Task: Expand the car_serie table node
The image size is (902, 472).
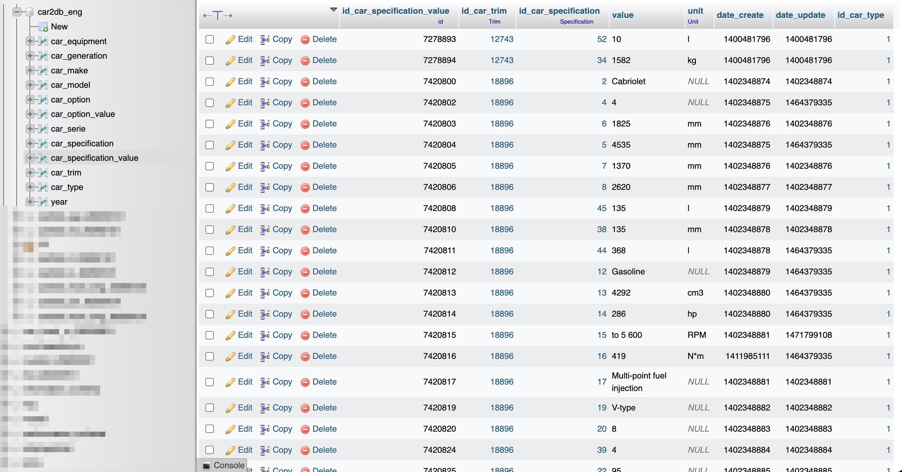Action: pos(30,128)
